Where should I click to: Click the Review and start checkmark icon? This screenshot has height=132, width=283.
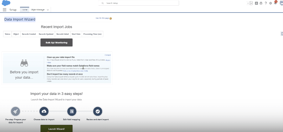coord(98,111)
